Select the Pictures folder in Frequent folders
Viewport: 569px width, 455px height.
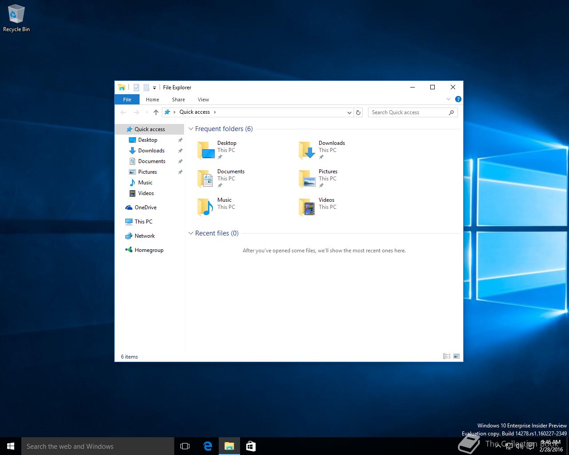(318, 178)
